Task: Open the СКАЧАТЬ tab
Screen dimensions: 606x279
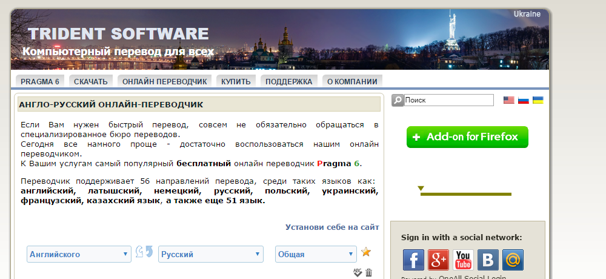Action: pyautogui.click(x=91, y=82)
